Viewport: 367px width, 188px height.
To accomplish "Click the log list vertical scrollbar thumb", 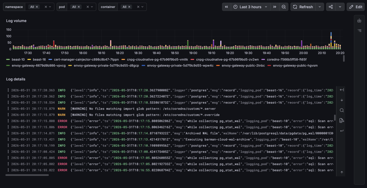I will 335,118.
